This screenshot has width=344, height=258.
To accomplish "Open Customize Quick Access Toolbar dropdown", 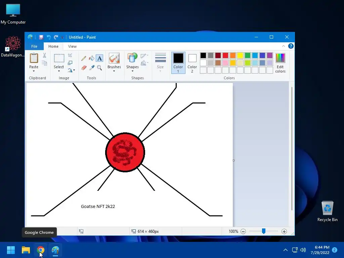I will (62, 38).
